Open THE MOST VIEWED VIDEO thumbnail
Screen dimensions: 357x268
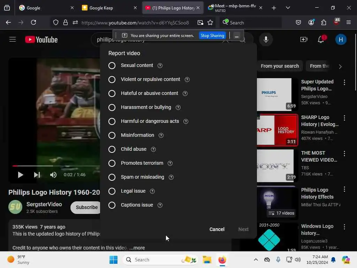click(277, 166)
